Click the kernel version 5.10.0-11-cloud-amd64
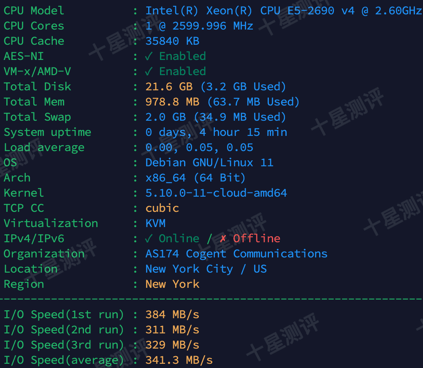 tap(216, 193)
